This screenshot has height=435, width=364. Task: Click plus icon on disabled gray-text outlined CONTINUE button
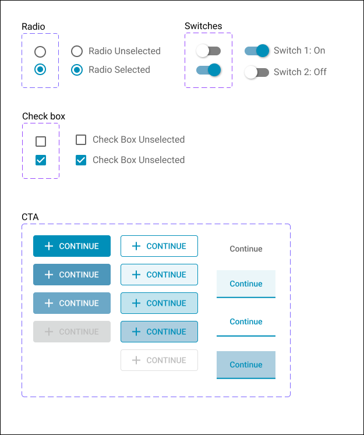pos(136,360)
